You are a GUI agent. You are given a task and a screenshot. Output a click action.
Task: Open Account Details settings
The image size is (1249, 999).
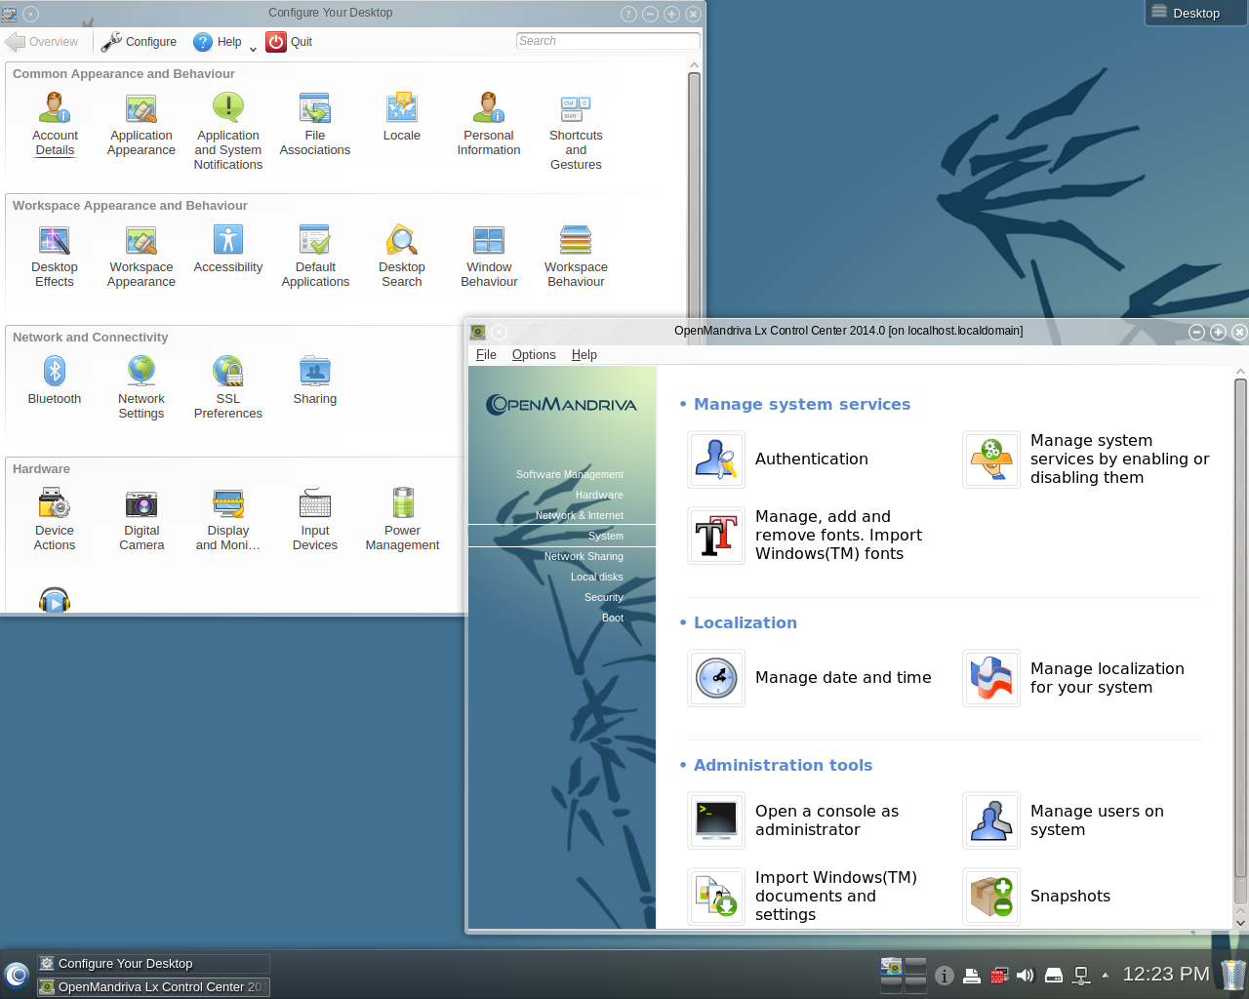pyautogui.click(x=55, y=124)
